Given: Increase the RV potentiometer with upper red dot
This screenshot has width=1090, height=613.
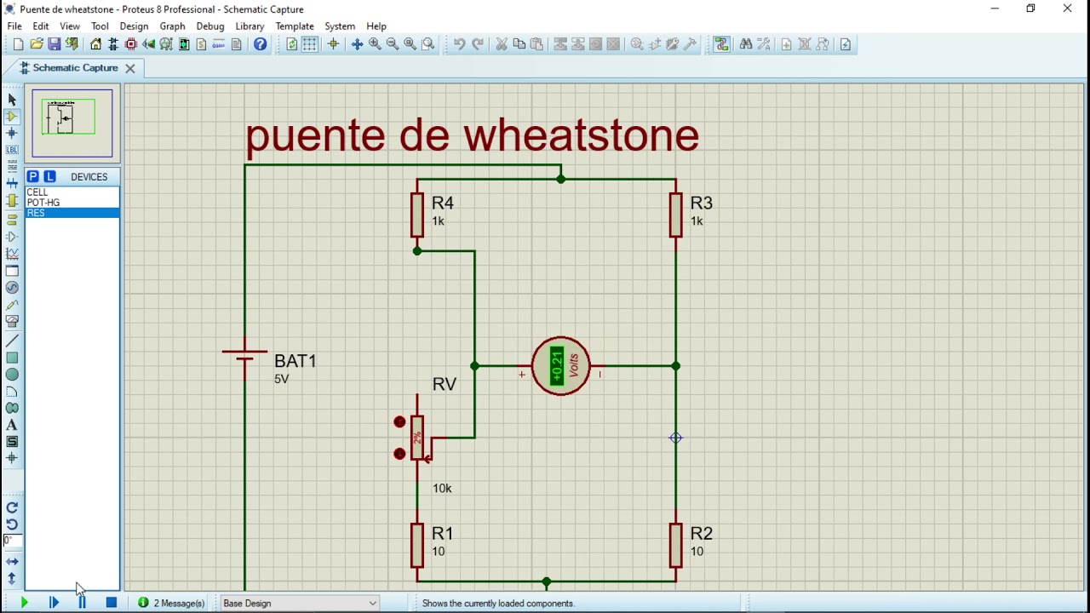Looking at the screenshot, I should pos(399,421).
